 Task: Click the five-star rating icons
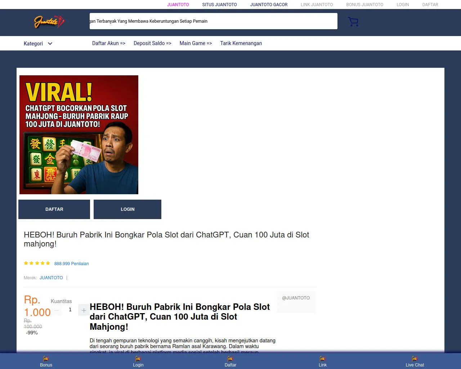point(37,263)
